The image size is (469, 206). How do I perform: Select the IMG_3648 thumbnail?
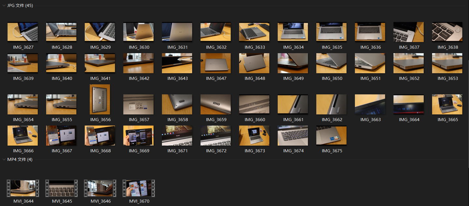tap(254, 63)
